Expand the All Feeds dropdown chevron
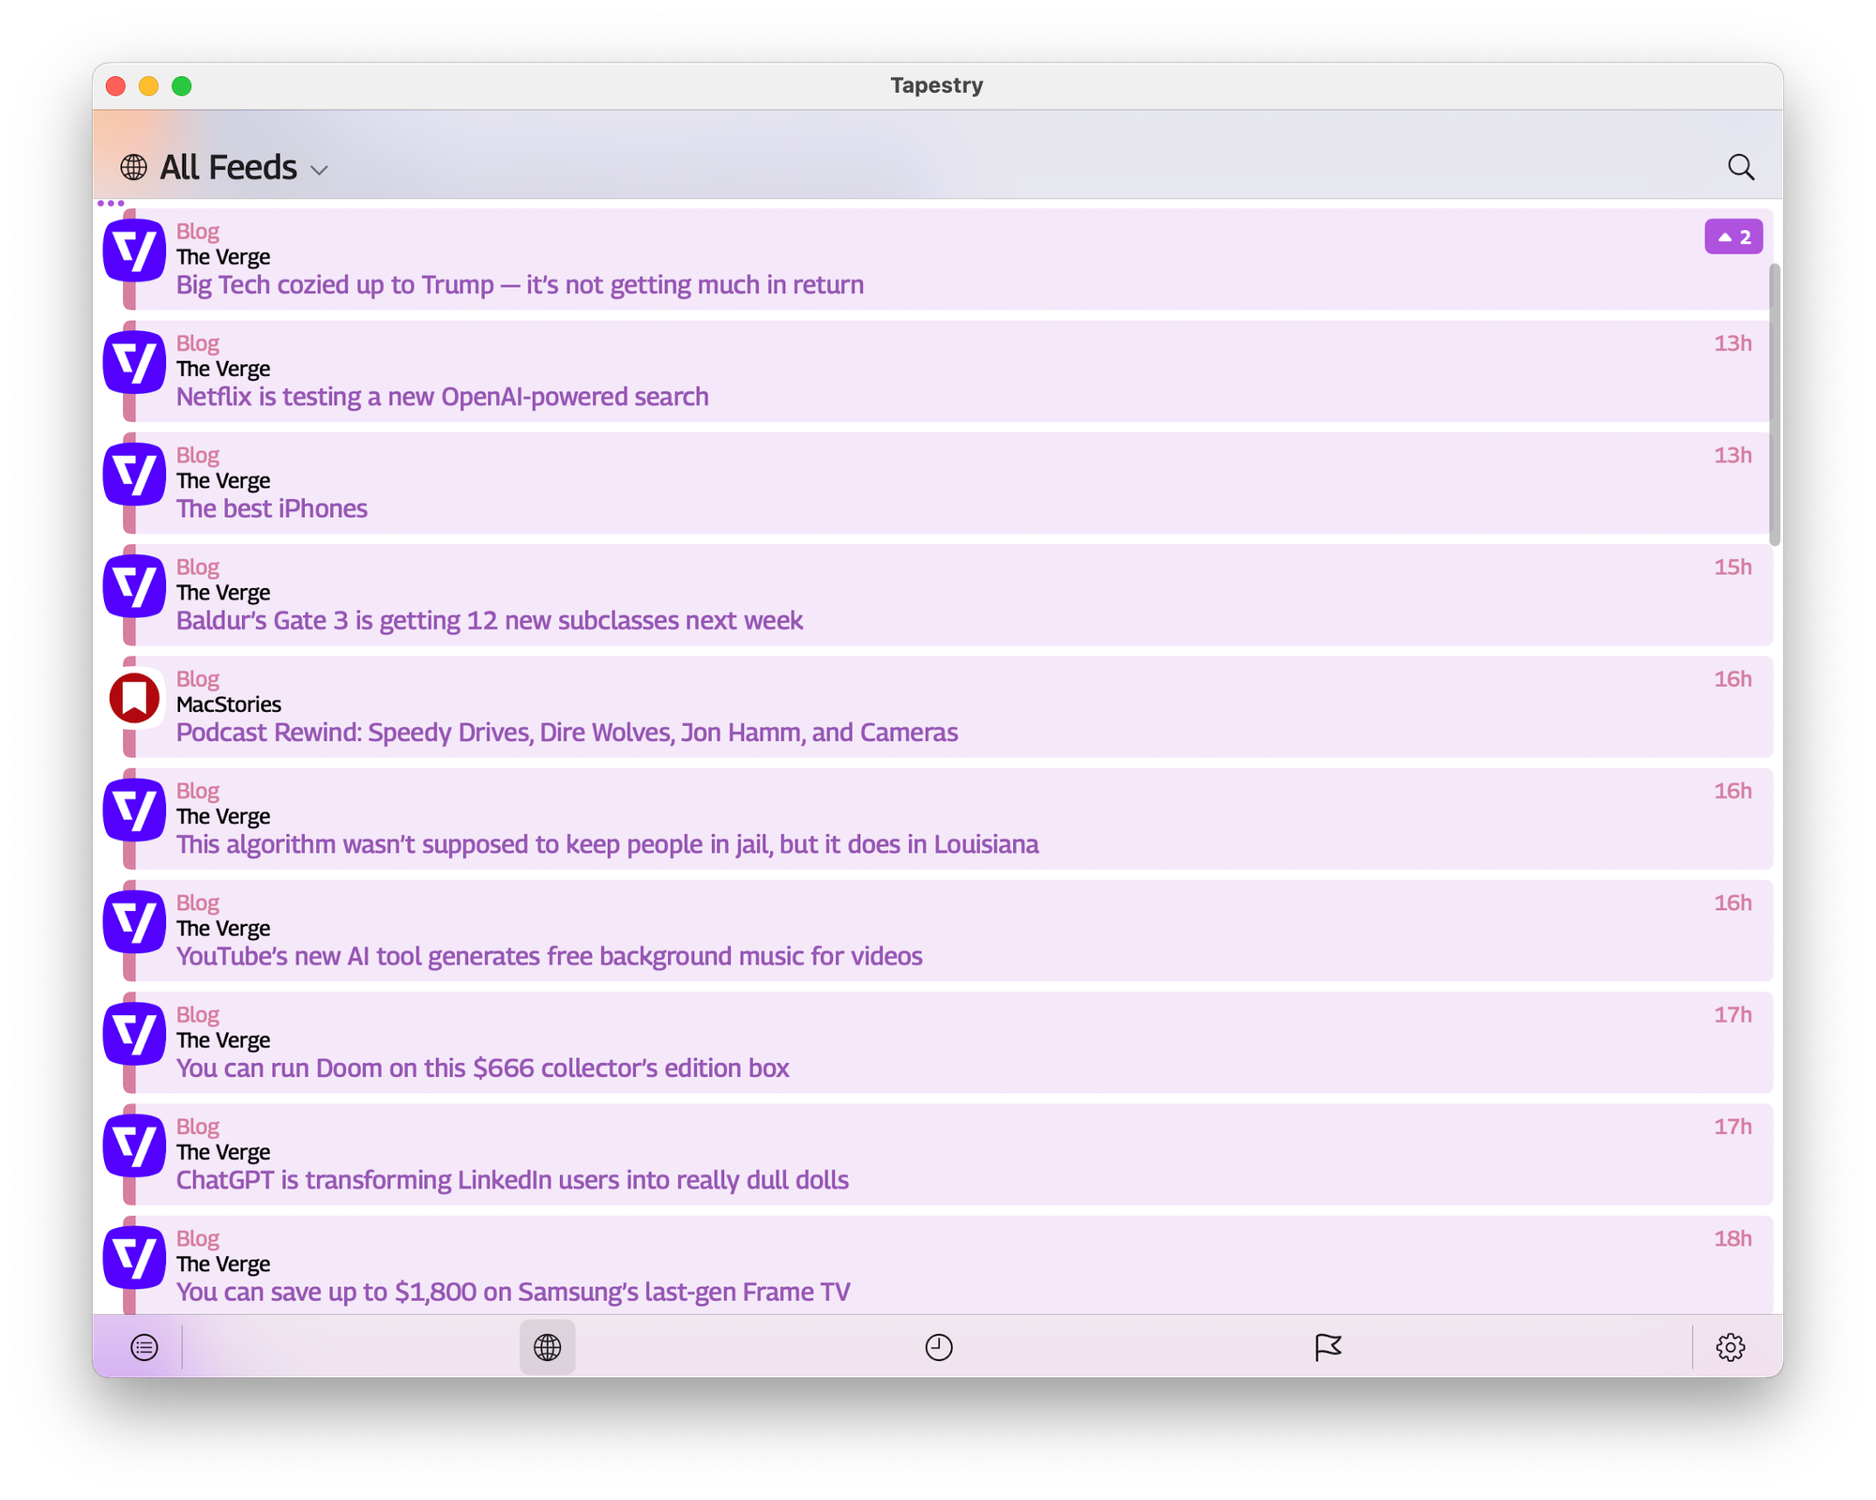The height and width of the screenshot is (1500, 1876). tap(319, 171)
